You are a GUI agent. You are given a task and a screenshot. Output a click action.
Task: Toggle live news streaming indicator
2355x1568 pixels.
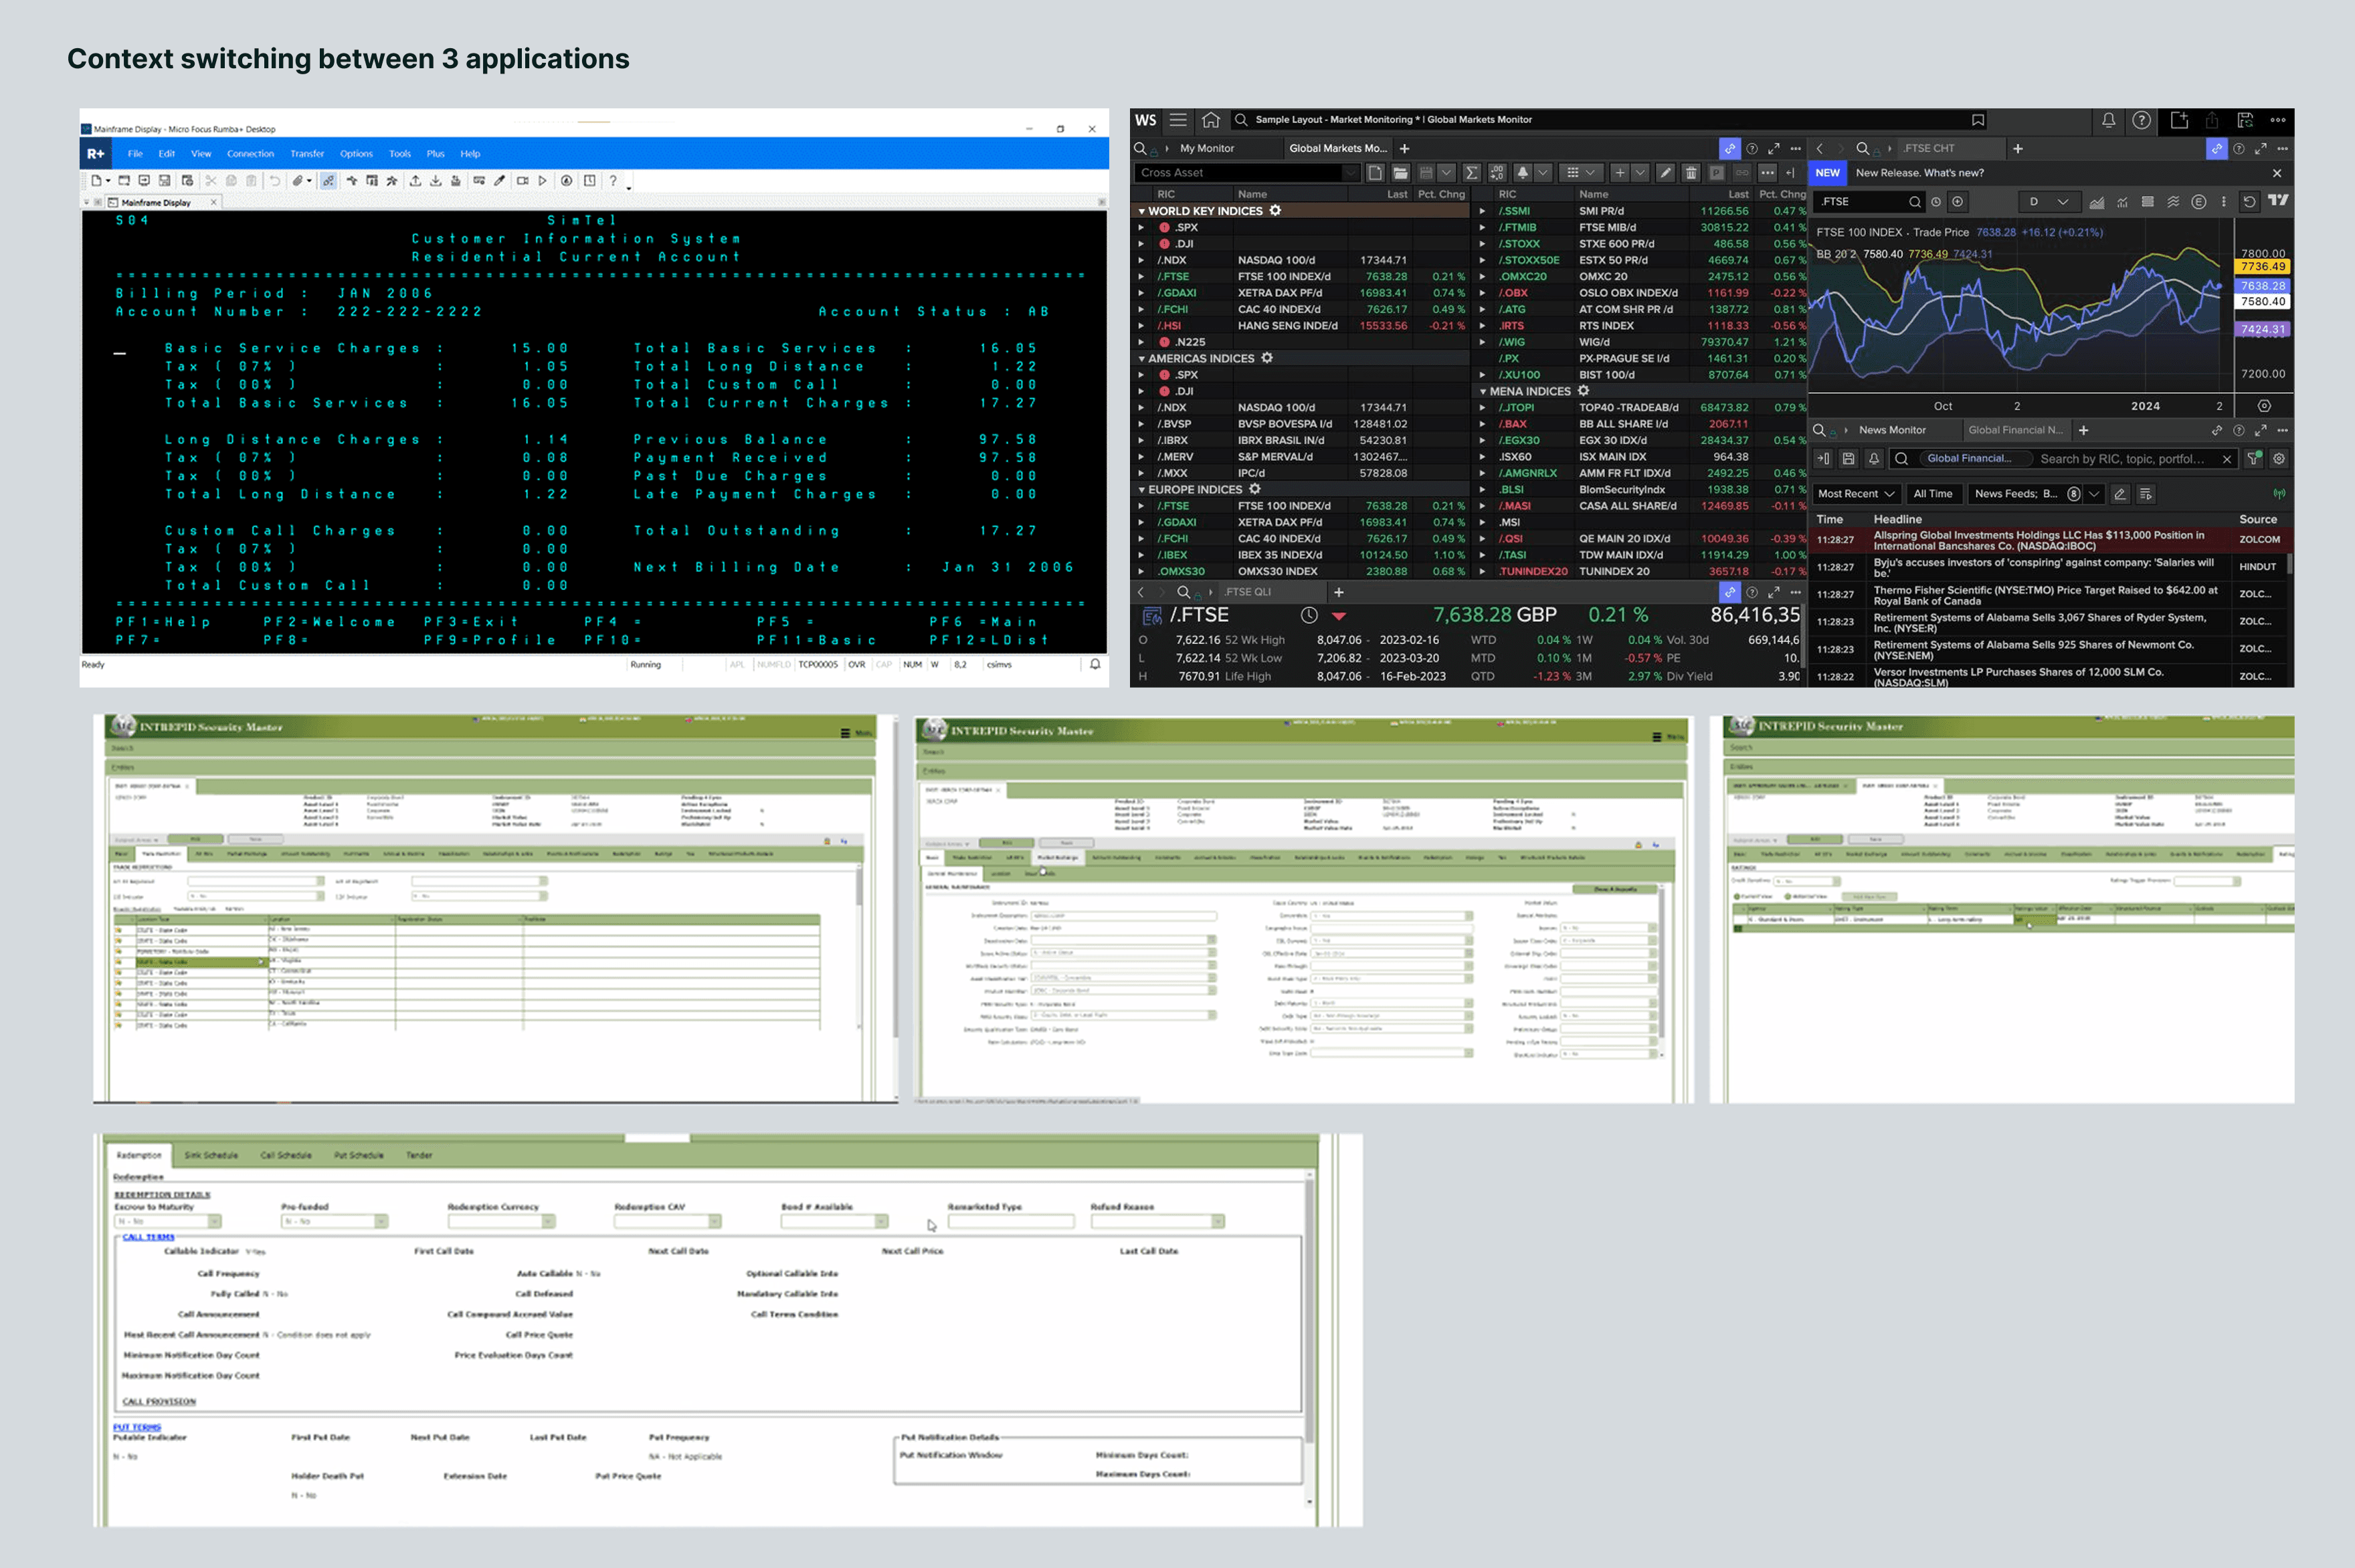click(2279, 494)
